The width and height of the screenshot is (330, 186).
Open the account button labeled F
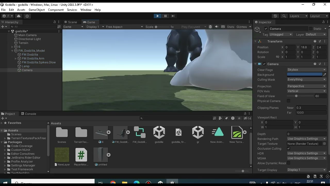tap(8, 16)
